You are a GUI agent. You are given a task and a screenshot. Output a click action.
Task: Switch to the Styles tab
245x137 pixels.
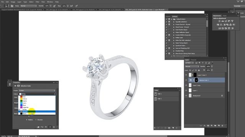click(225, 16)
